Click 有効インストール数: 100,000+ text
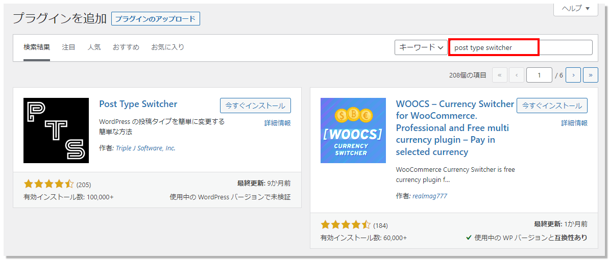This screenshot has width=609, height=260. click(x=69, y=197)
